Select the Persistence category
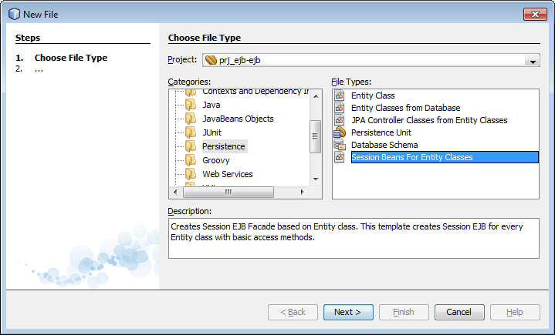This screenshot has width=555, height=335. pyautogui.click(x=223, y=146)
